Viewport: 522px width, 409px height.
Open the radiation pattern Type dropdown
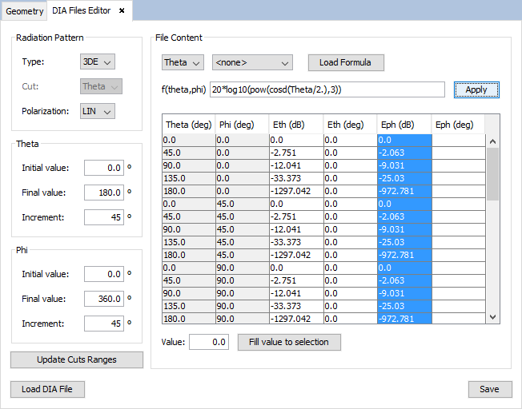click(98, 62)
